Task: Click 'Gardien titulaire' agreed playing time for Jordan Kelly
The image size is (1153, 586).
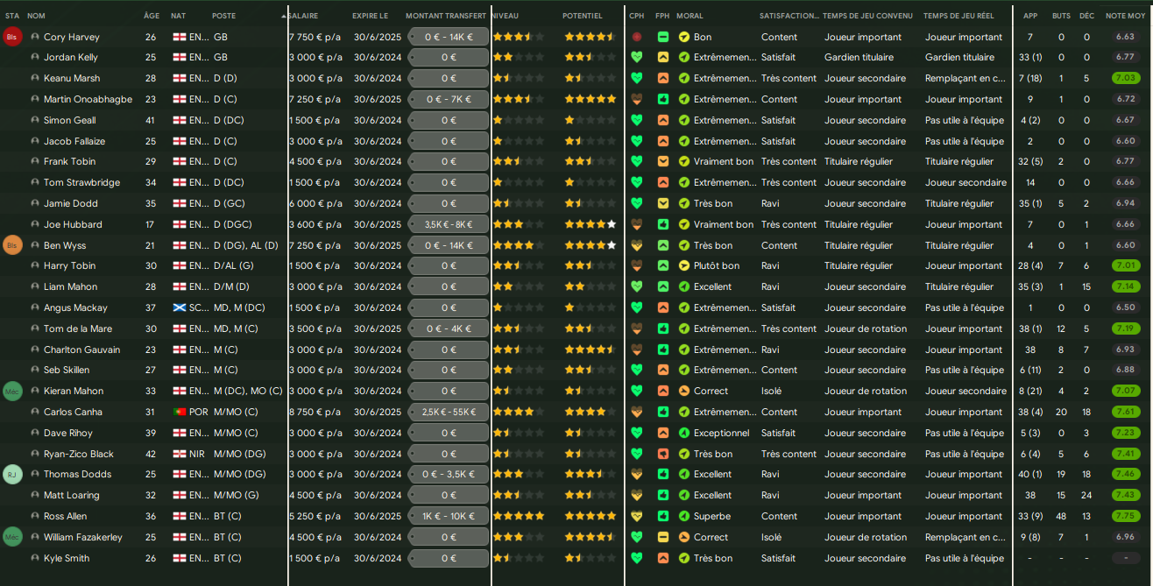Action: (859, 57)
